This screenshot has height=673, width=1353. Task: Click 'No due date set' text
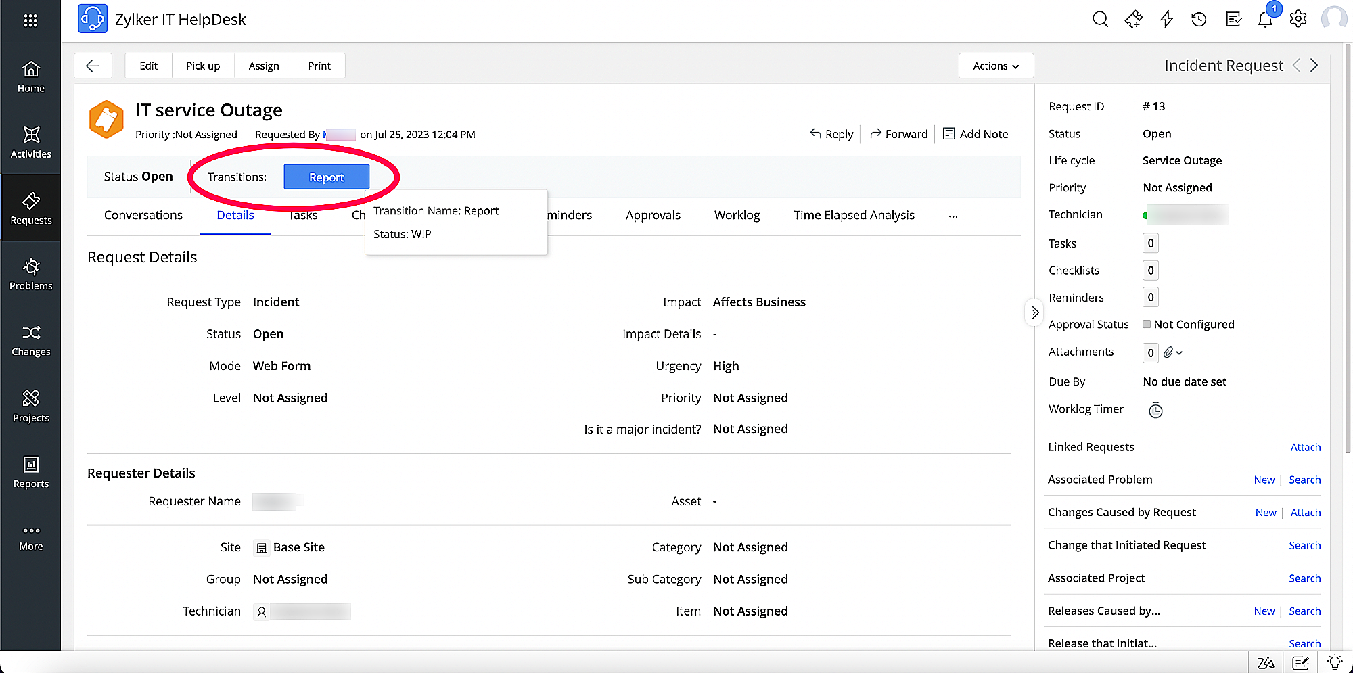click(x=1185, y=381)
